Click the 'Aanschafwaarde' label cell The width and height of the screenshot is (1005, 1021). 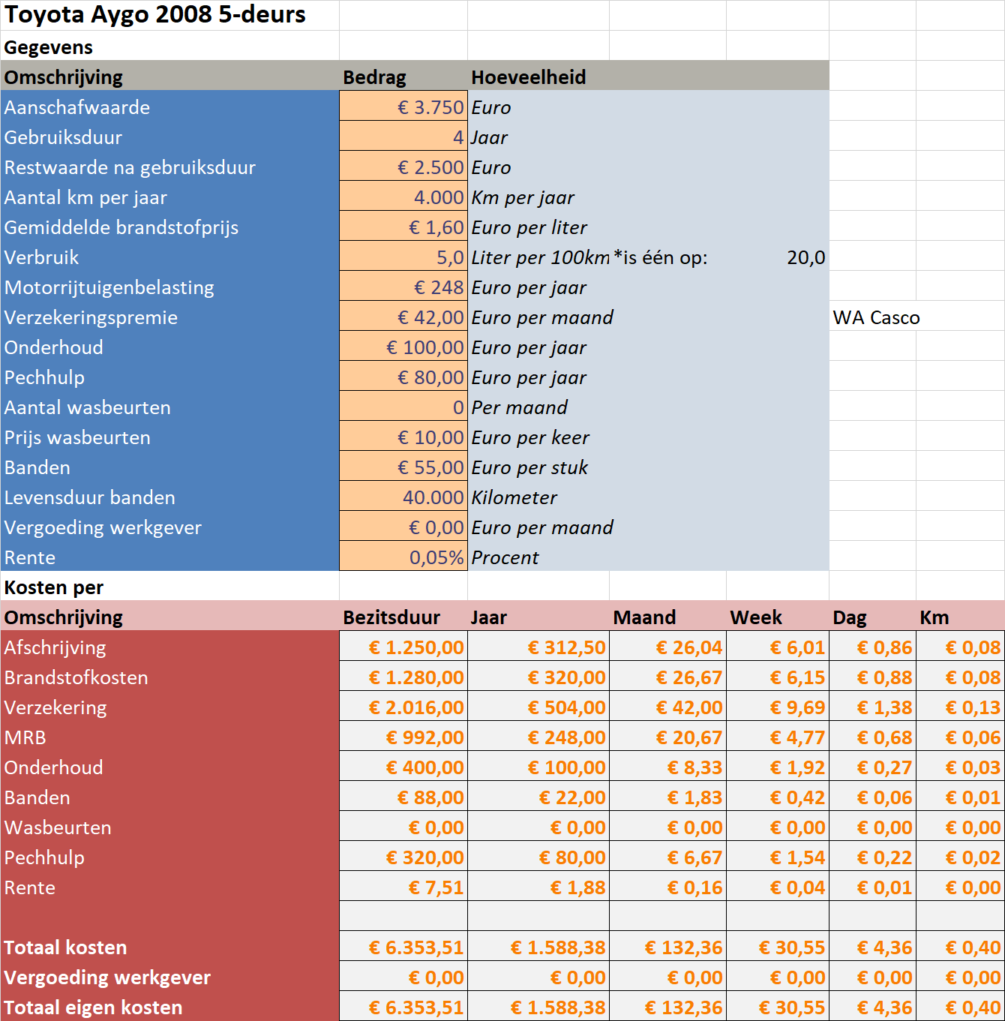pos(169,106)
